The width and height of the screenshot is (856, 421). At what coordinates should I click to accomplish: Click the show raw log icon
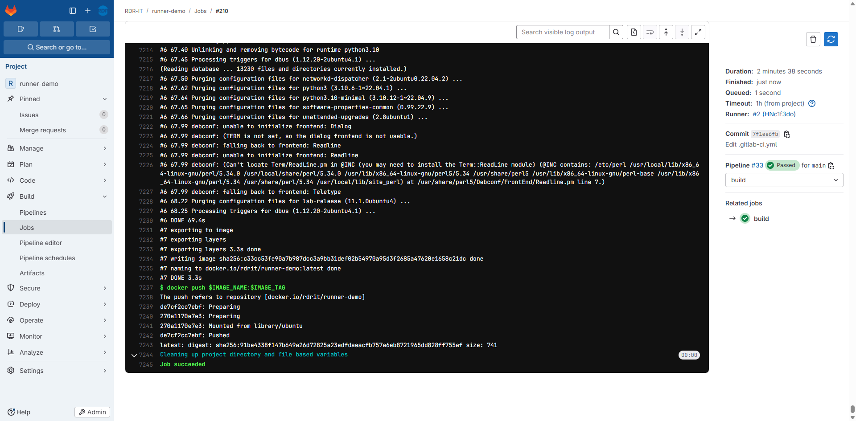[634, 32]
